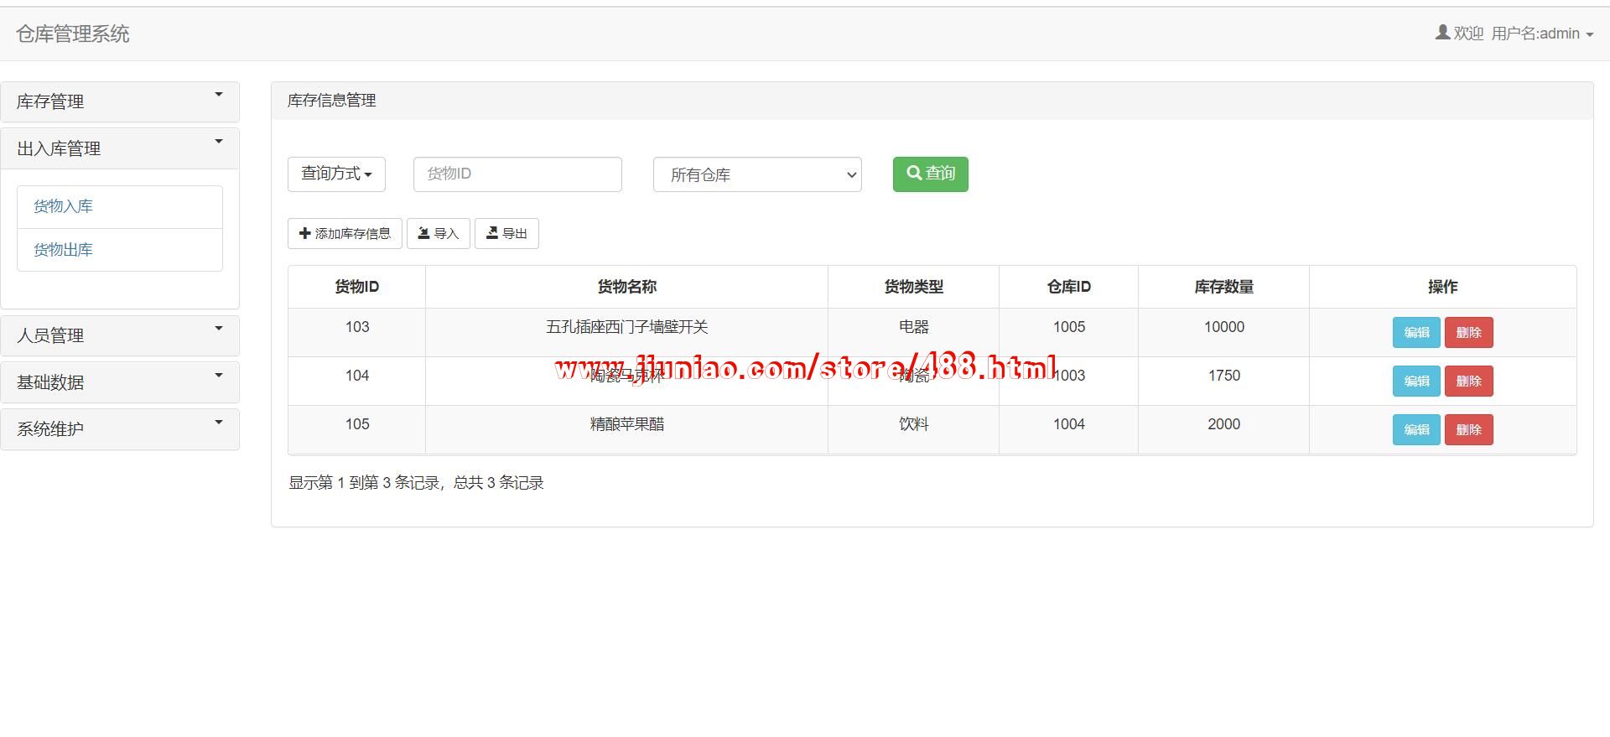Select the 货物ID cell 103

357,332
